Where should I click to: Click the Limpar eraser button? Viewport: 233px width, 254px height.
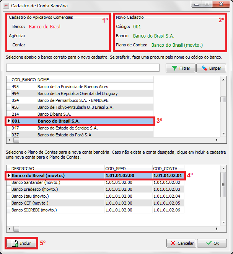(211, 68)
